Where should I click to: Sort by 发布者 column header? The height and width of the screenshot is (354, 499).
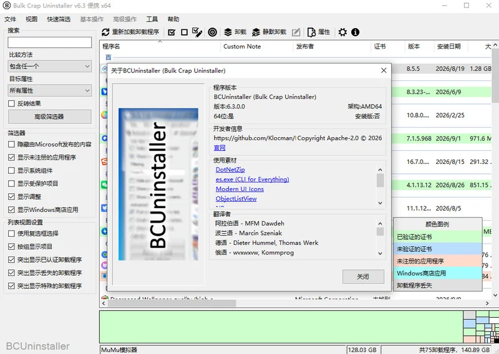click(332, 47)
